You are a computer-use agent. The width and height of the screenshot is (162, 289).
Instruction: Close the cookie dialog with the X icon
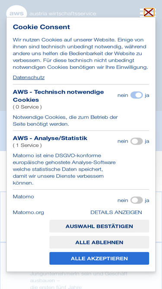pyautogui.click(x=149, y=13)
